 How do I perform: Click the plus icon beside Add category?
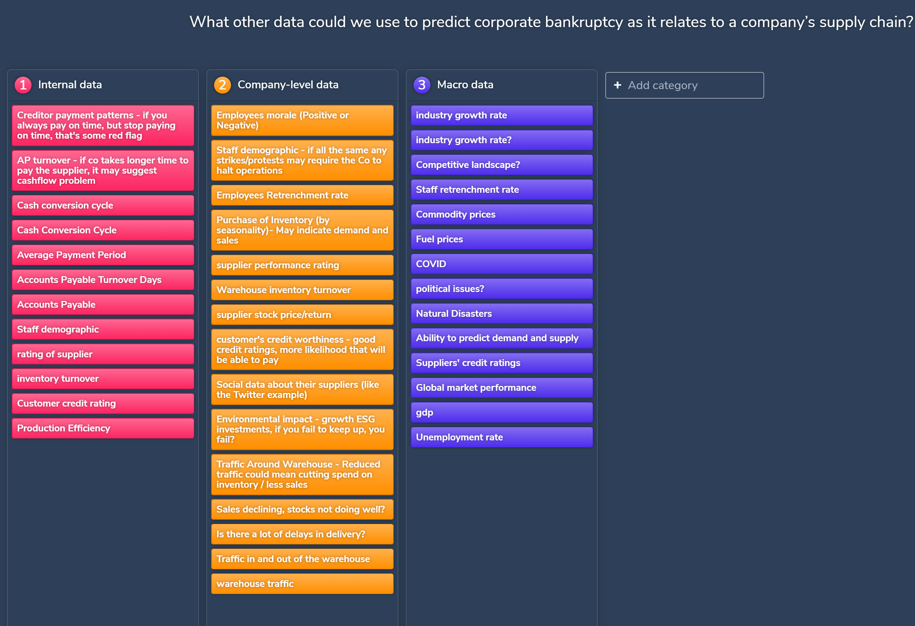(x=618, y=85)
